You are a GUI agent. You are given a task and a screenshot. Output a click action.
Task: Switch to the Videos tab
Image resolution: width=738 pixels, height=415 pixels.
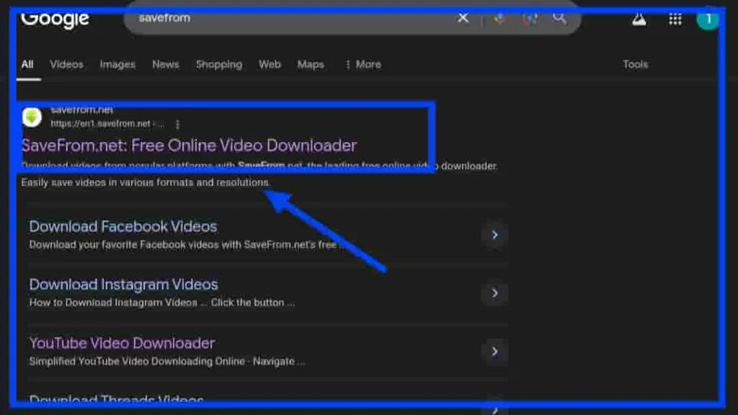point(67,64)
